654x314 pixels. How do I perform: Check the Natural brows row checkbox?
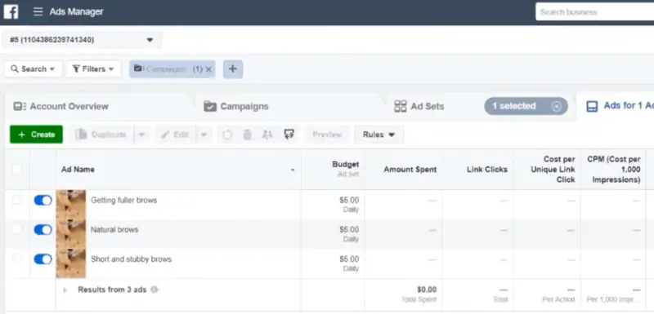[16, 229]
